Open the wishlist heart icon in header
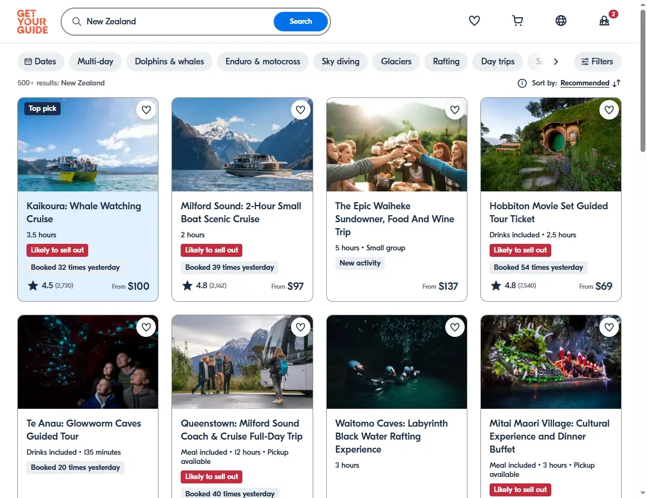 [474, 21]
